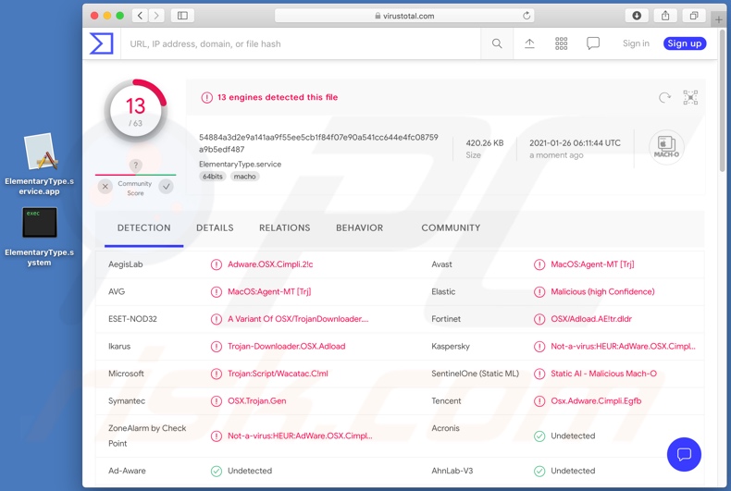Focus the URL, IP, domain search field
731x491 pixels.
click(301, 43)
